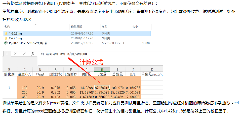Click the 催化剂 header cell
The width and height of the screenshot is (241, 120).
click(9, 74)
